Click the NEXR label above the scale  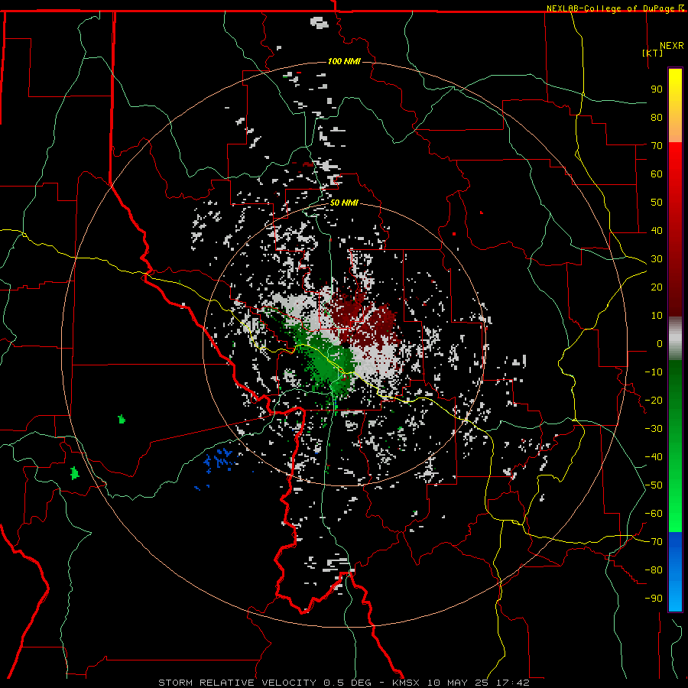pyautogui.click(x=672, y=46)
